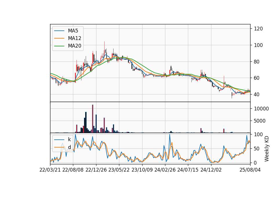
Task: Click the 10000 volume axis label
Action: (x=261, y=109)
